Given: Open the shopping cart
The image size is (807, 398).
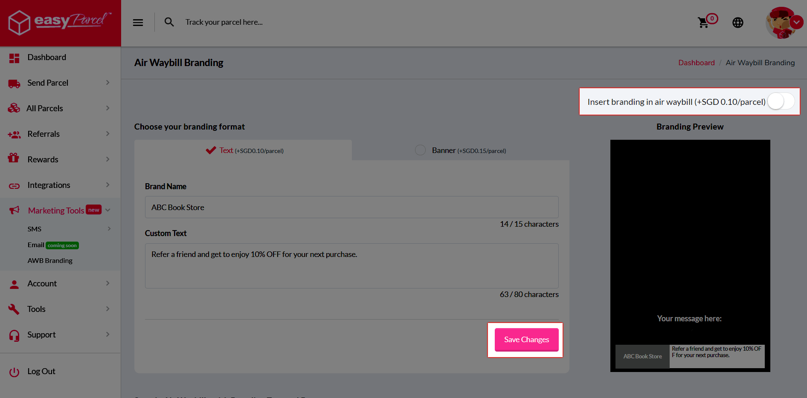Looking at the screenshot, I should pos(703,22).
